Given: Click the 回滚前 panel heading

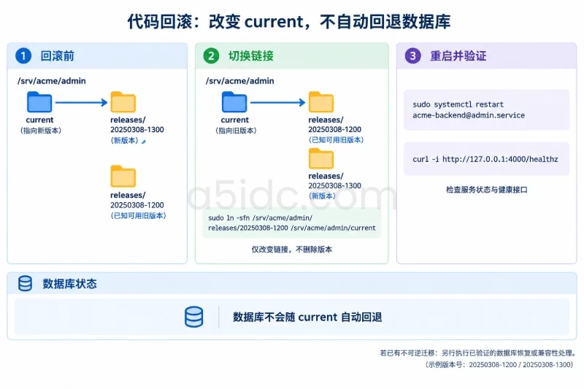Looking at the screenshot, I should (x=58, y=56).
